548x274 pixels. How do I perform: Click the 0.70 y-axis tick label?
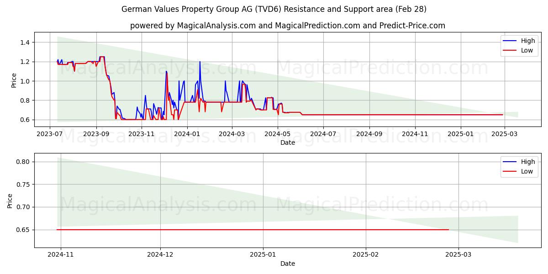tap(24, 207)
